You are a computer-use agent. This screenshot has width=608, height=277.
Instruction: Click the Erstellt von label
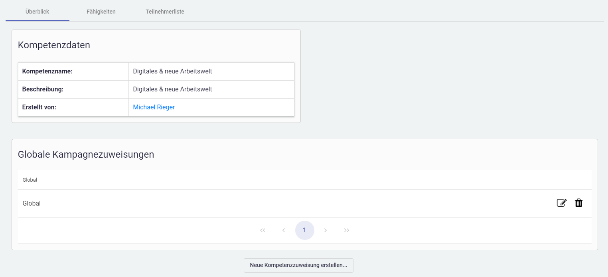click(x=39, y=107)
